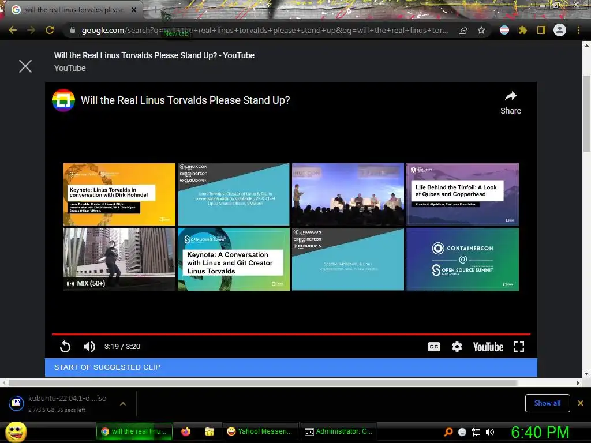
Task: Click the round face tray icon
Action: [462, 432]
